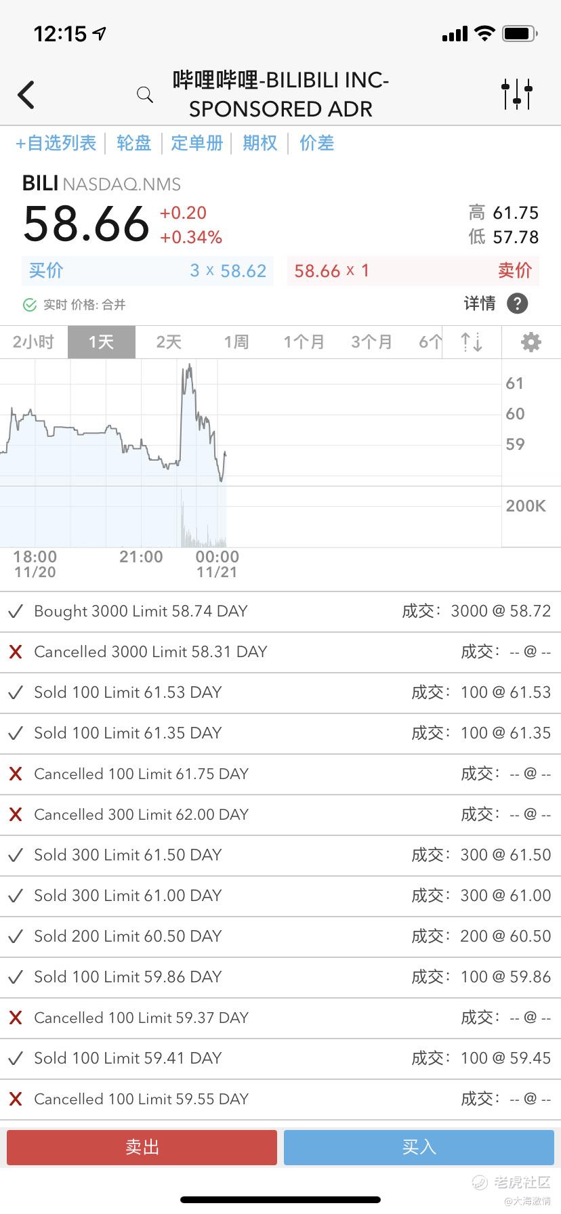Switch chart to 3个月 range
The height and width of the screenshot is (1214, 561).
(371, 342)
